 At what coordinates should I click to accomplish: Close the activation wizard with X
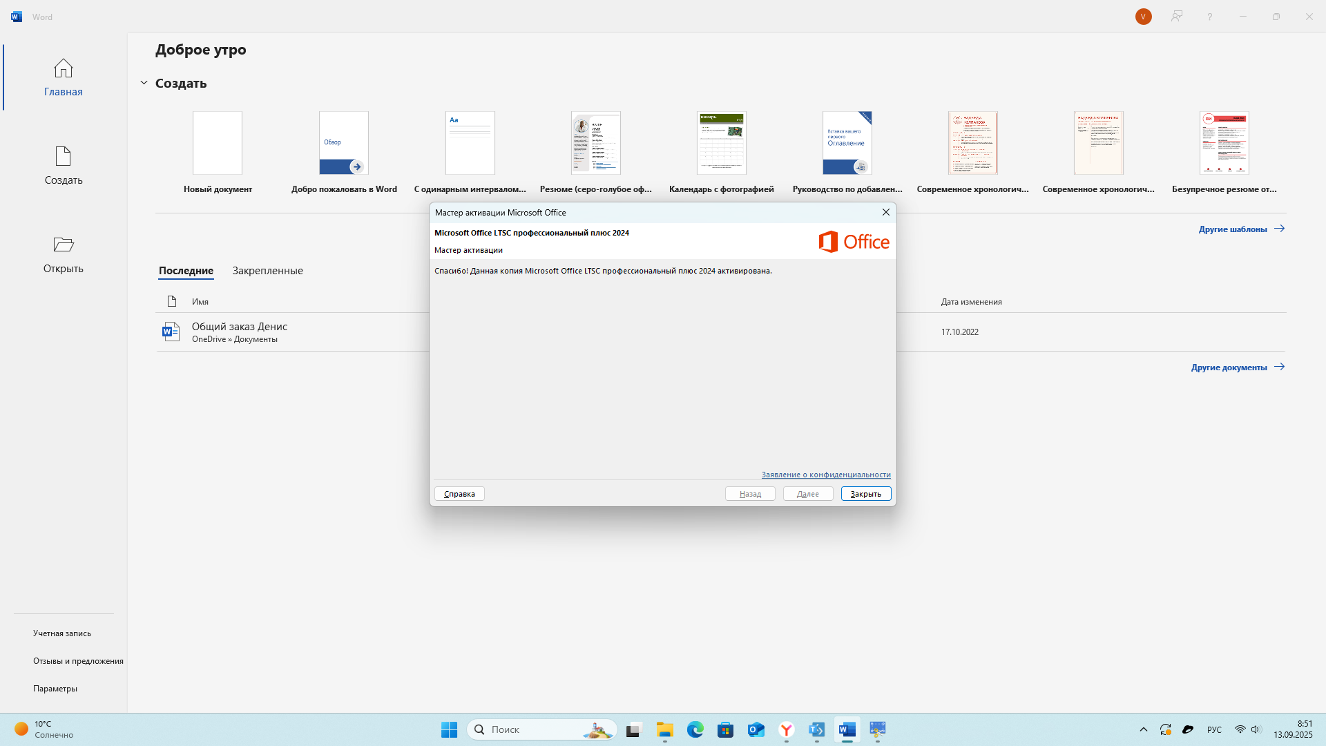(x=885, y=213)
